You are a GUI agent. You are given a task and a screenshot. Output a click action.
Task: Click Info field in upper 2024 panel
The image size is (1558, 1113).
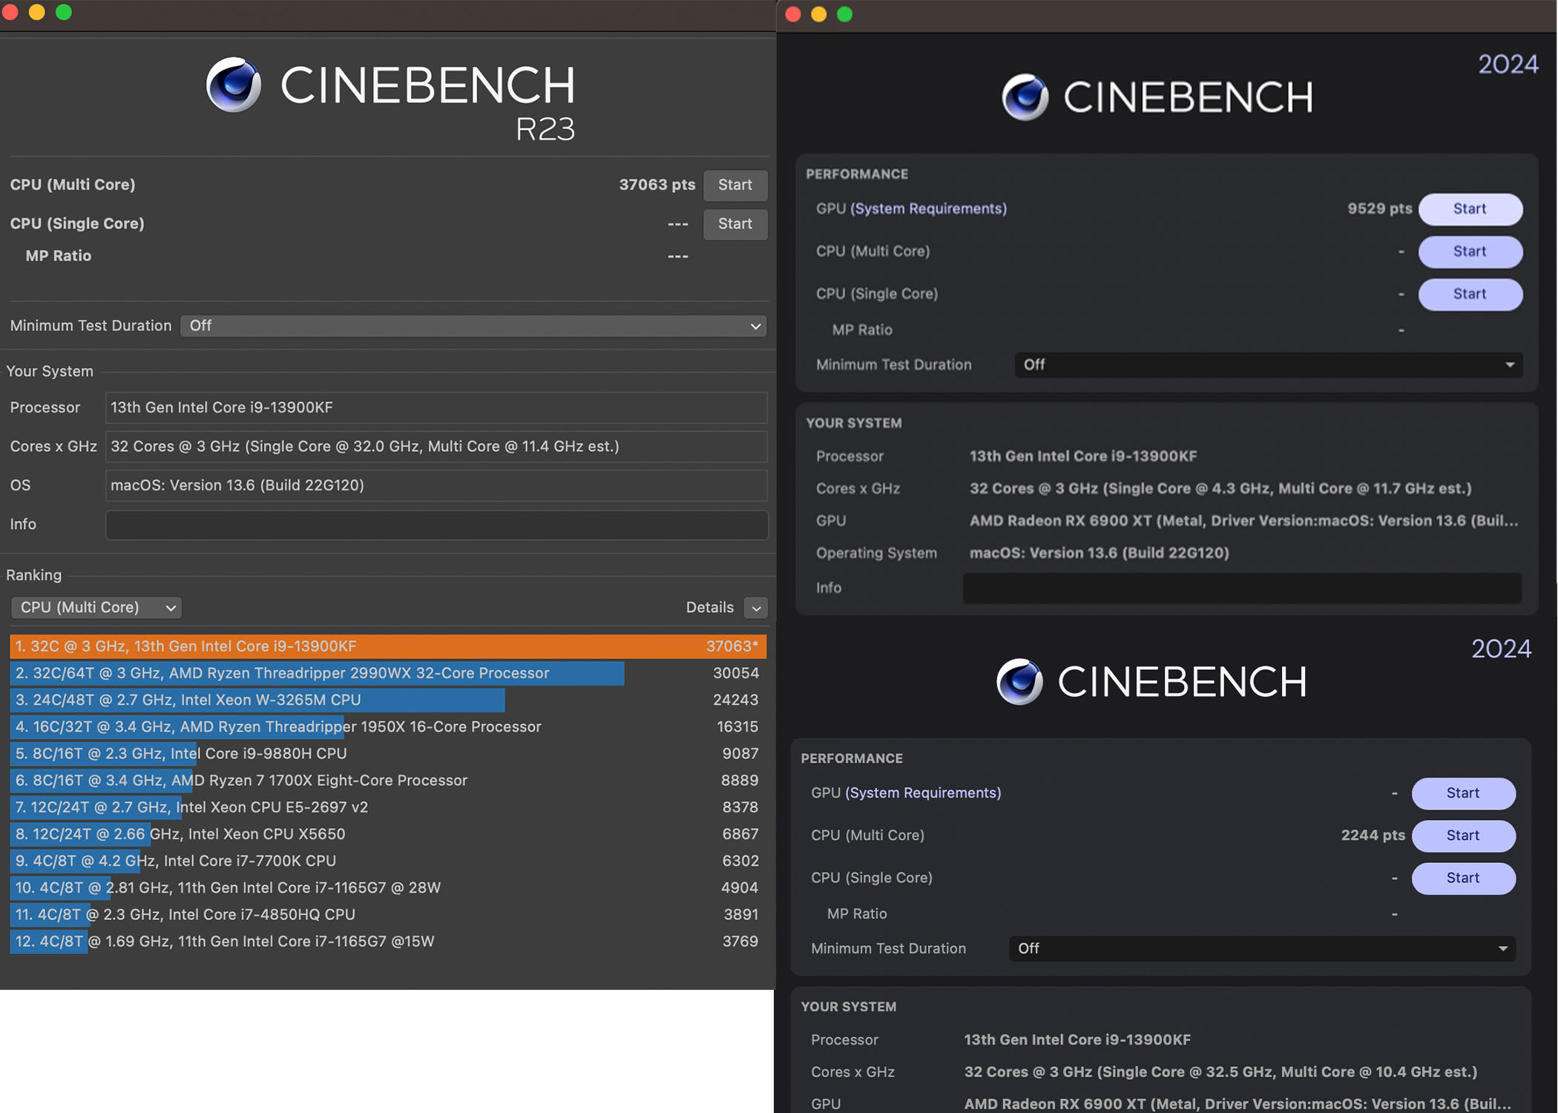pyautogui.click(x=1242, y=588)
